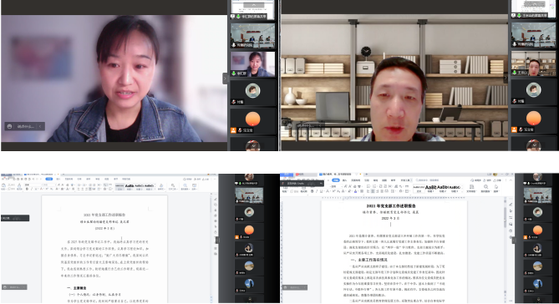
Task: Add new document tab with plus icon in bold-titled report window
Action: coord(366,175)
